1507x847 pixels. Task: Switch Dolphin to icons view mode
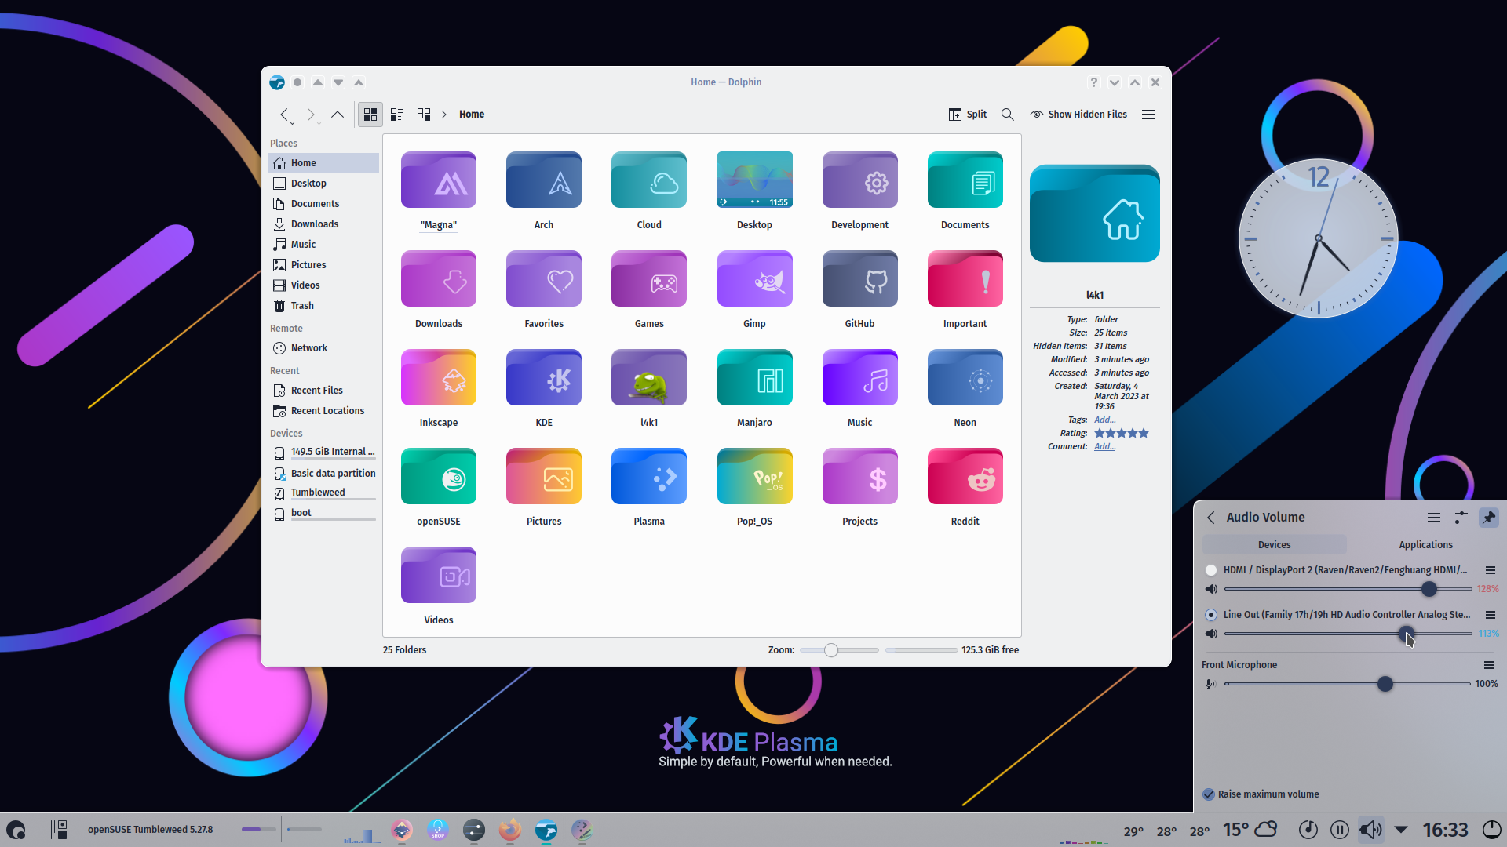click(x=370, y=115)
